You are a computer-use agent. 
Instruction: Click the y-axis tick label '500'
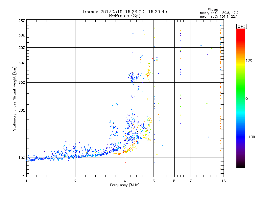coord(22,48)
